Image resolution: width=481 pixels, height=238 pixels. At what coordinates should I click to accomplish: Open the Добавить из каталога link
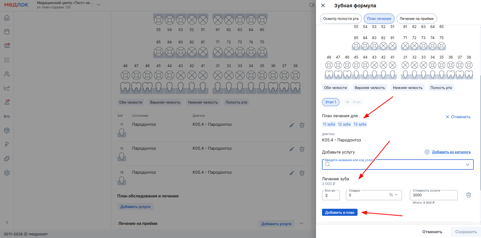click(451, 152)
